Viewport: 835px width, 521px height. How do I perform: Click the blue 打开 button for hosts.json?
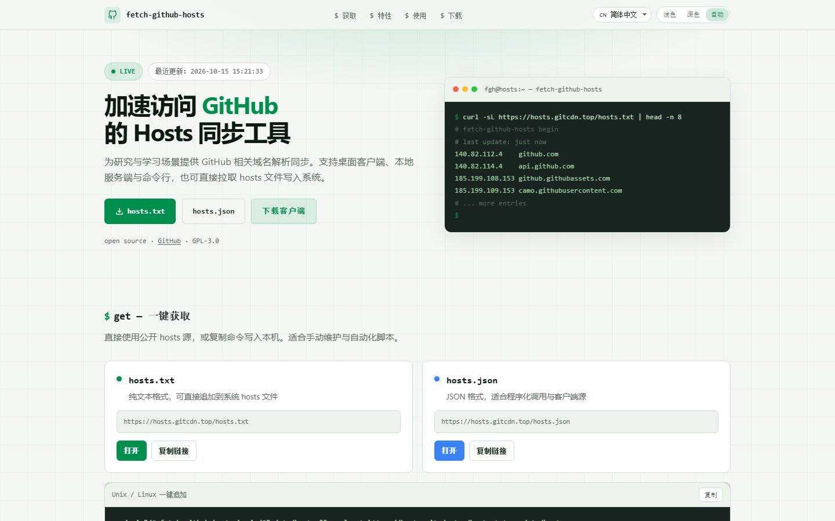449,451
